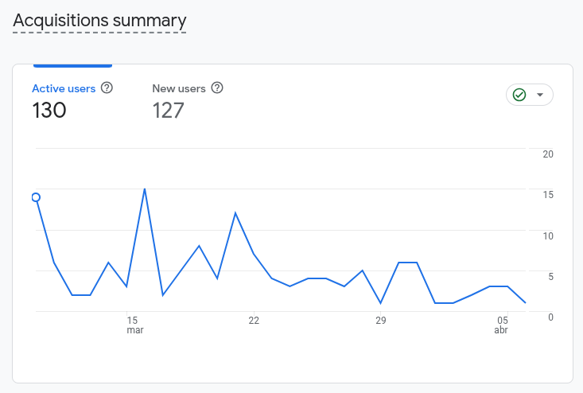This screenshot has height=393, width=583.
Task: Expand the dropdown arrow next to green checkmark
Action: point(541,95)
